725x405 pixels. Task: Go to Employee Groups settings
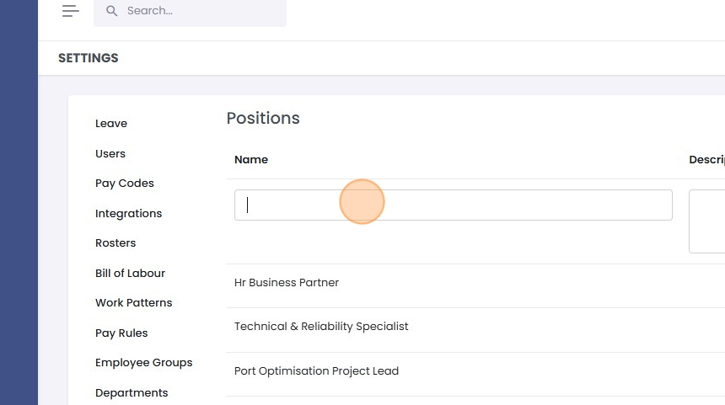pos(143,363)
